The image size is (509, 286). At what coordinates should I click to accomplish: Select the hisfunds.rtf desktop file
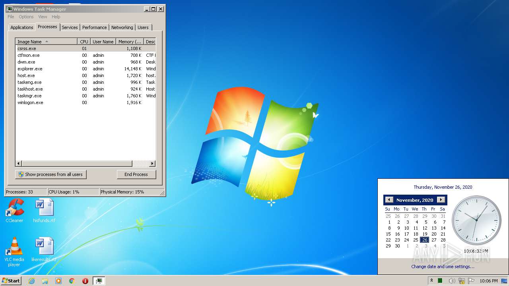44,211
